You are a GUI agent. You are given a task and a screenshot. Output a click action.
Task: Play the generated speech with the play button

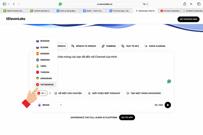(168, 105)
